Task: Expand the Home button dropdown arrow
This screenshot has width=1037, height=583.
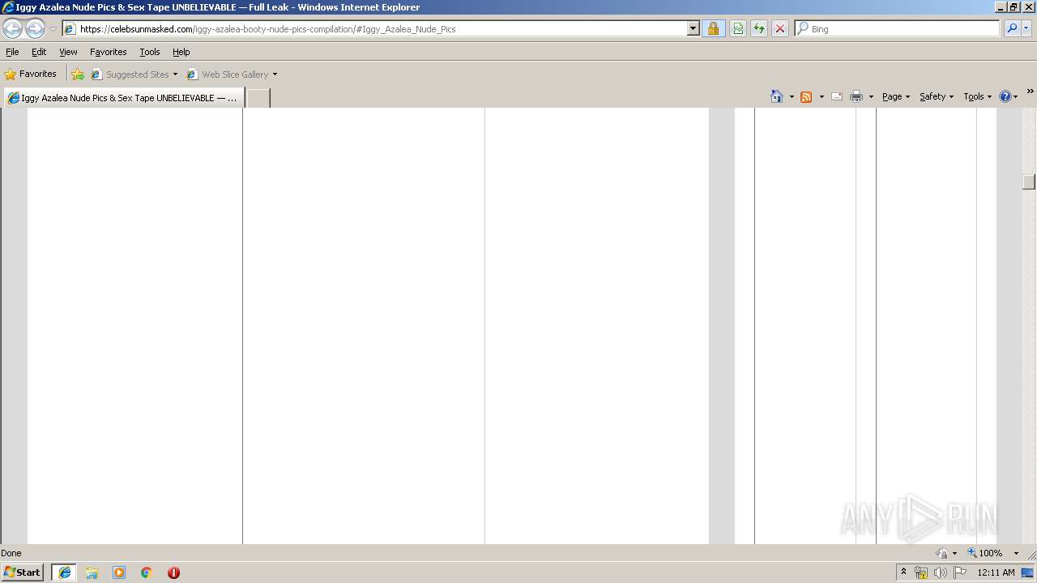Action: point(792,97)
